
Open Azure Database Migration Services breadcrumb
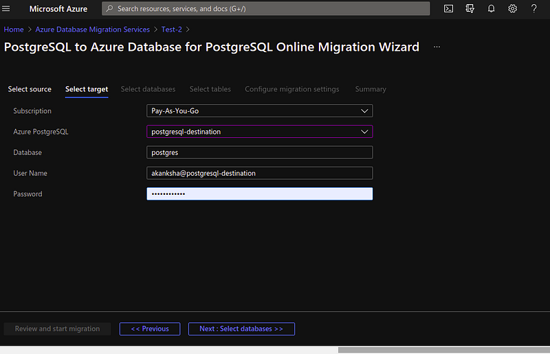tap(93, 29)
